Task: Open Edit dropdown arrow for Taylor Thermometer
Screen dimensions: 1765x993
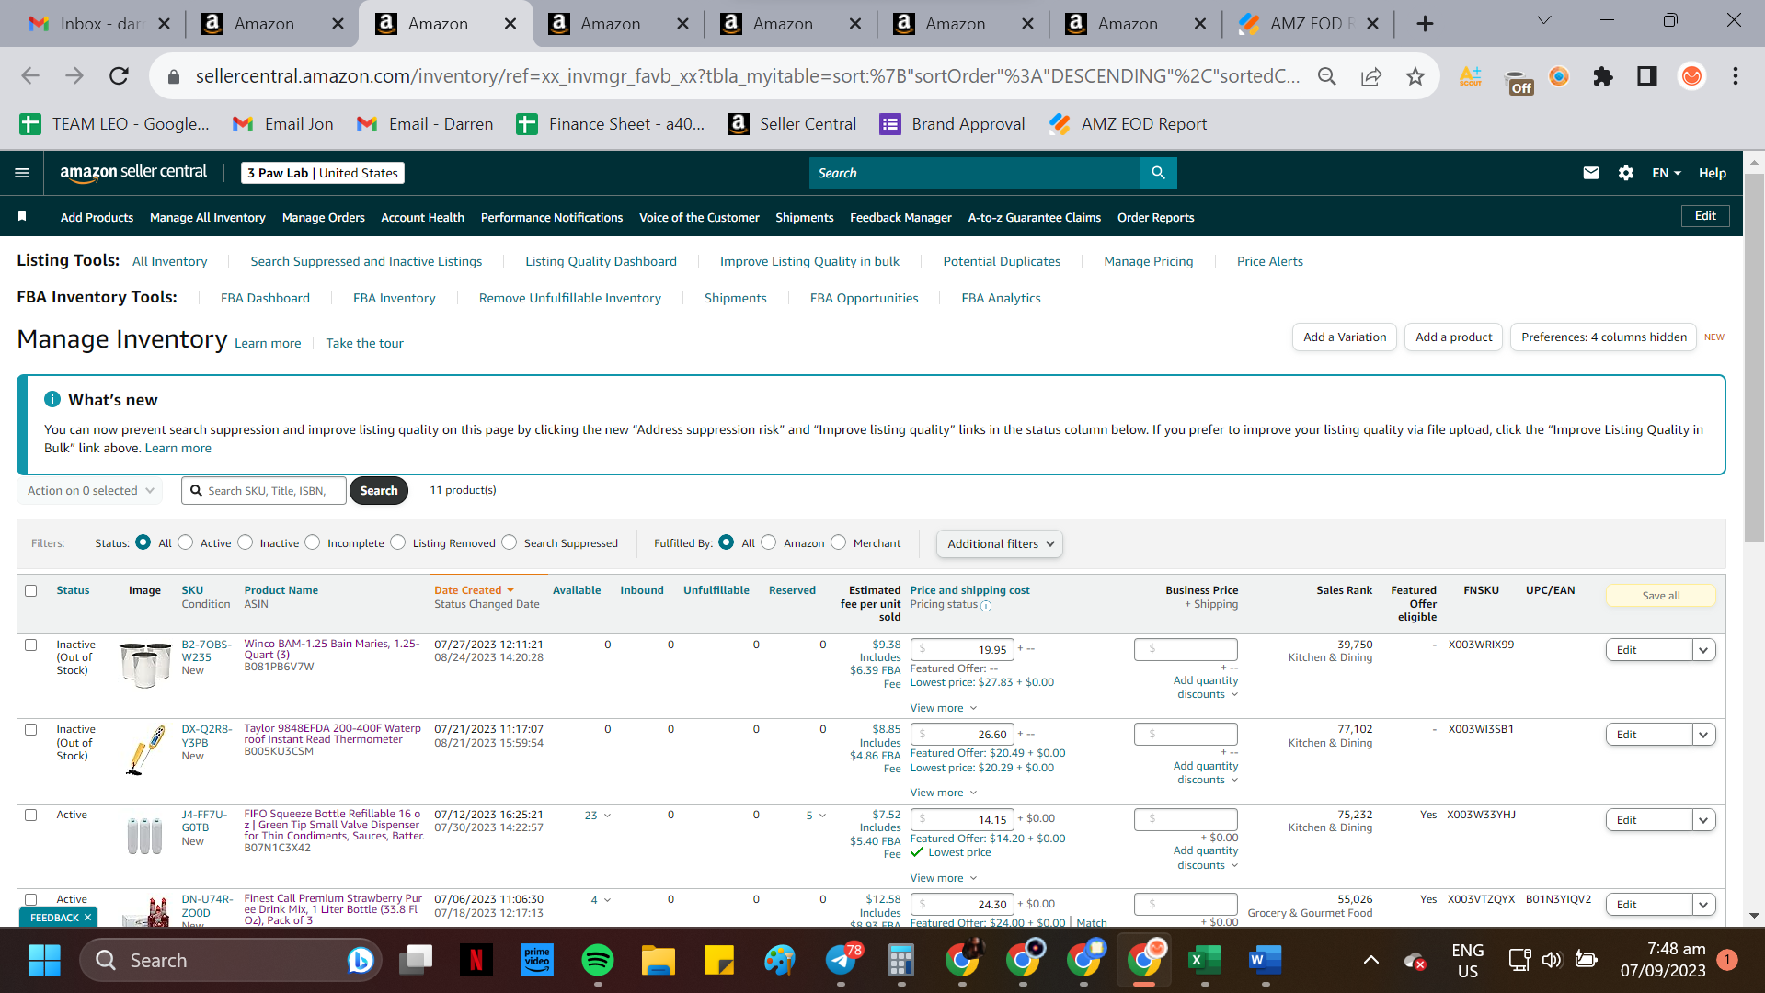Action: 1703,735
